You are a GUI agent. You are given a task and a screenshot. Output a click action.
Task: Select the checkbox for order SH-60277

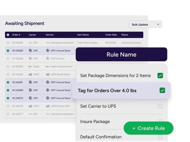[x=8, y=114]
